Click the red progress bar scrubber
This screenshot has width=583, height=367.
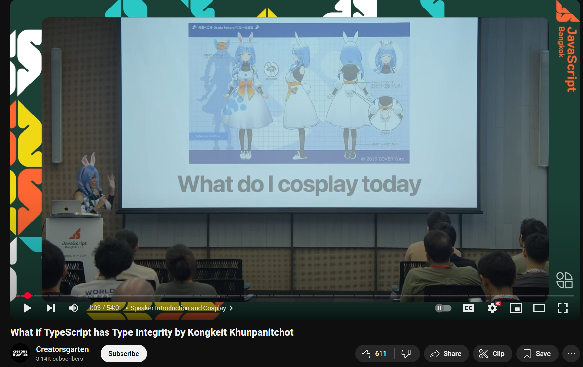click(28, 296)
